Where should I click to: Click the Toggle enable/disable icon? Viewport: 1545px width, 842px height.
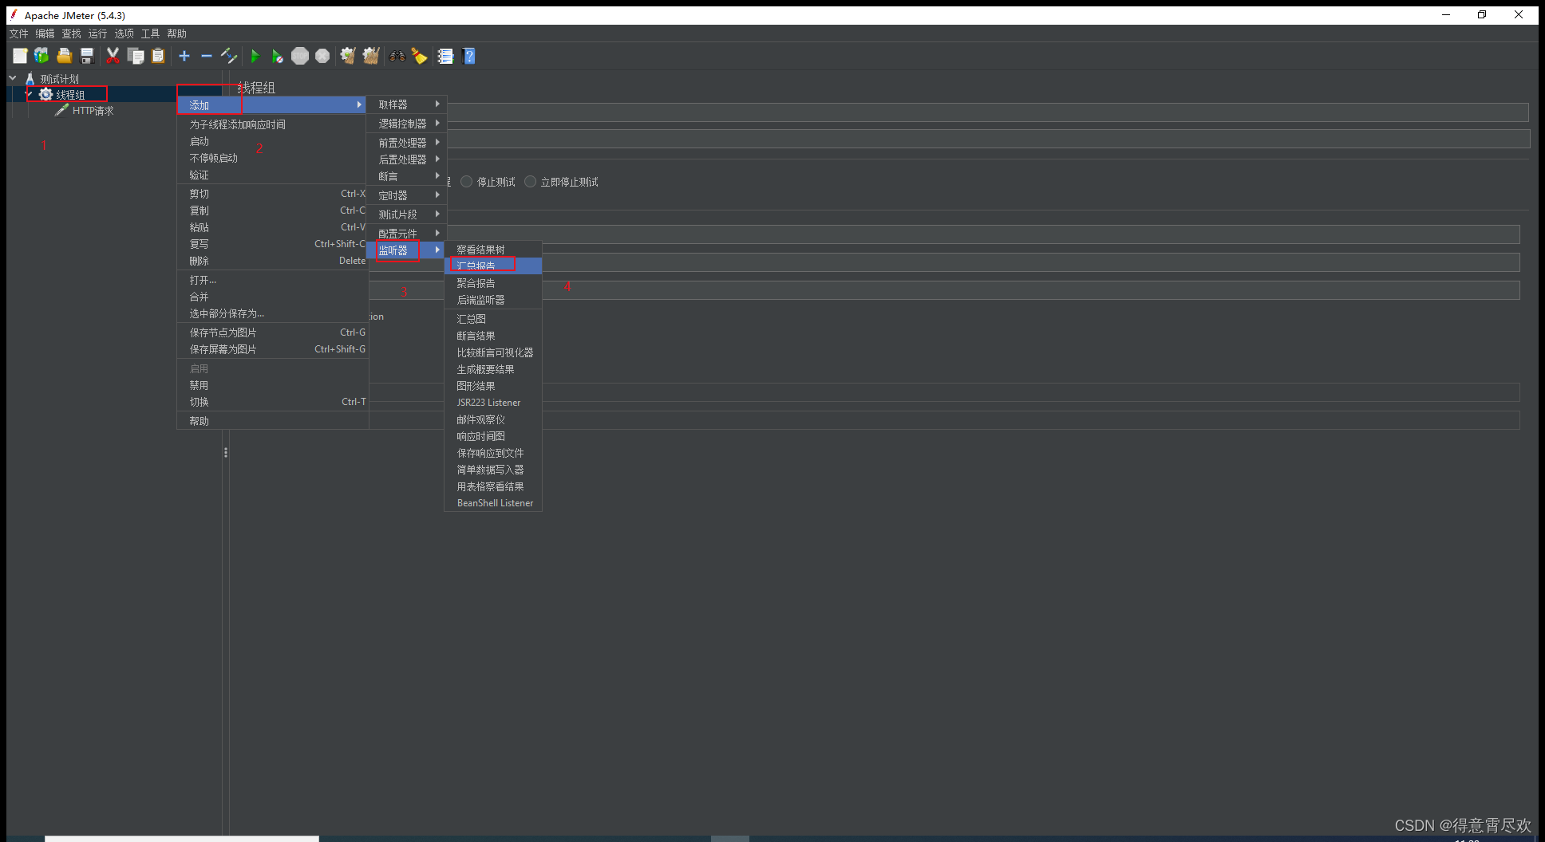pos(229,56)
